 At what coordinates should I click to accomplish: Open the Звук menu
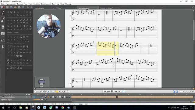coord(54,4)
